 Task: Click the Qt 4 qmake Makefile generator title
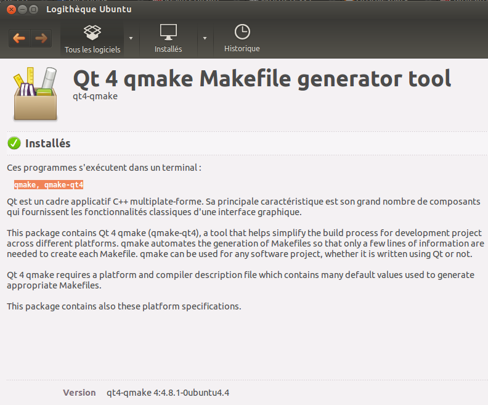pyautogui.click(x=262, y=79)
